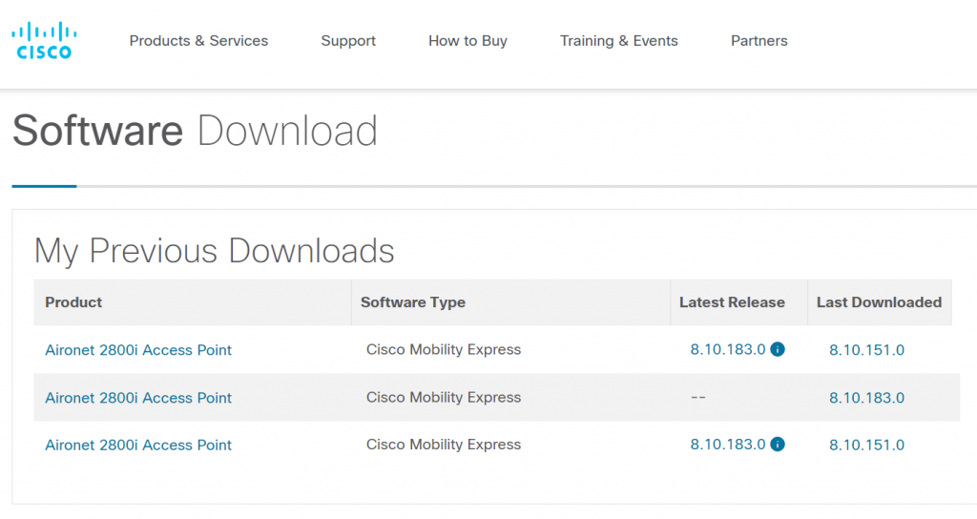Click the Product column header
Screen dimensions: 977x519
coord(73,302)
